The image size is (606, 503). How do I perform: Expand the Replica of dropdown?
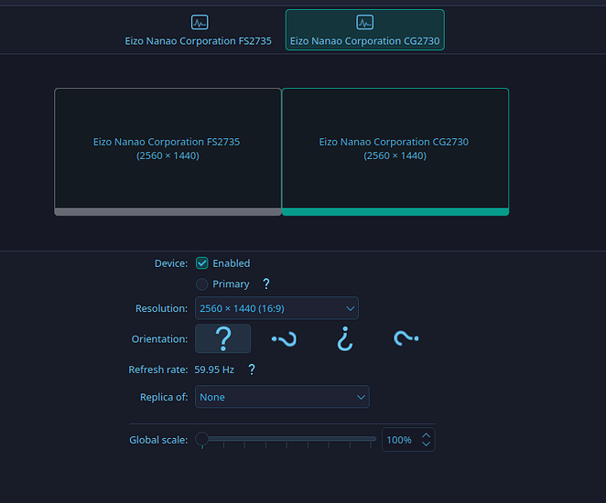point(282,397)
